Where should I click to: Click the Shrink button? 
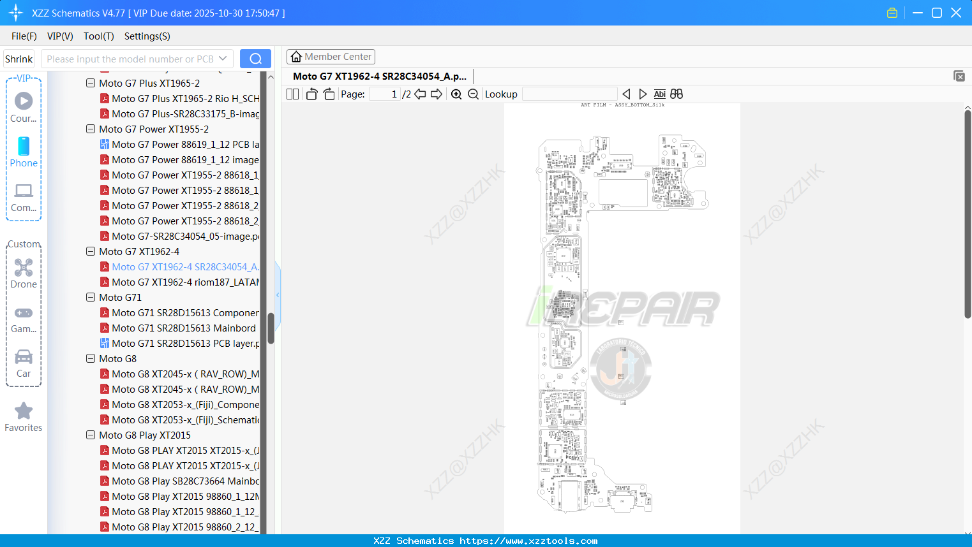(19, 59)
